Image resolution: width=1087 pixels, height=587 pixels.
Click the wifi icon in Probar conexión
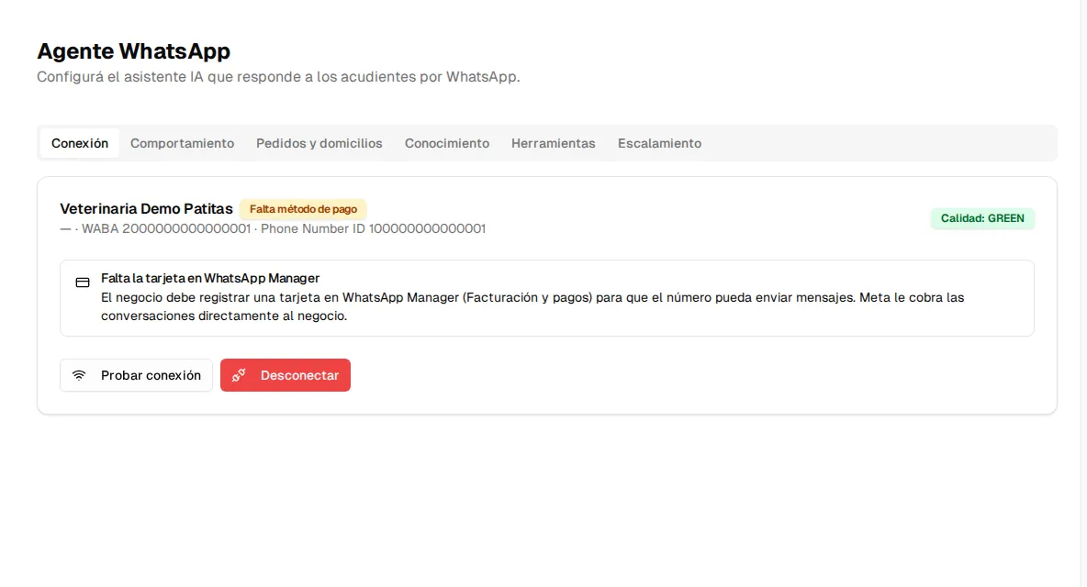coord(80,375)
